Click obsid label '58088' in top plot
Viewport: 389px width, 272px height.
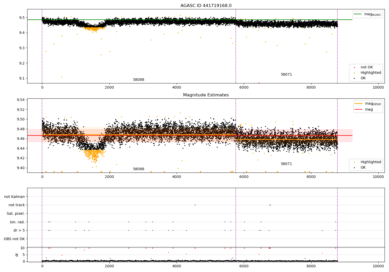[138, 80]
